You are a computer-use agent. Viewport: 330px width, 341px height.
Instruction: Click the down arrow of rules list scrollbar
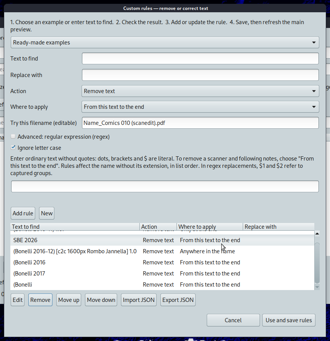[317, 287]
